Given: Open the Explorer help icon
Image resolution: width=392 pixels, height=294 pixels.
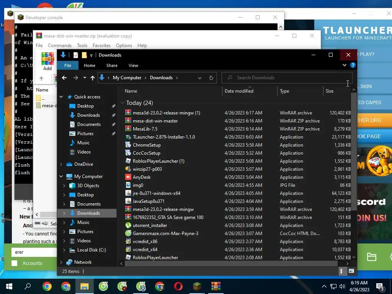Looking at the screenshot, I should pos(353,65).
